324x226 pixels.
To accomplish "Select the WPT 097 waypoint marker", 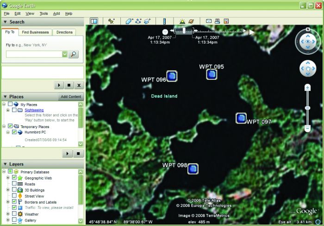I will (241, 118).
